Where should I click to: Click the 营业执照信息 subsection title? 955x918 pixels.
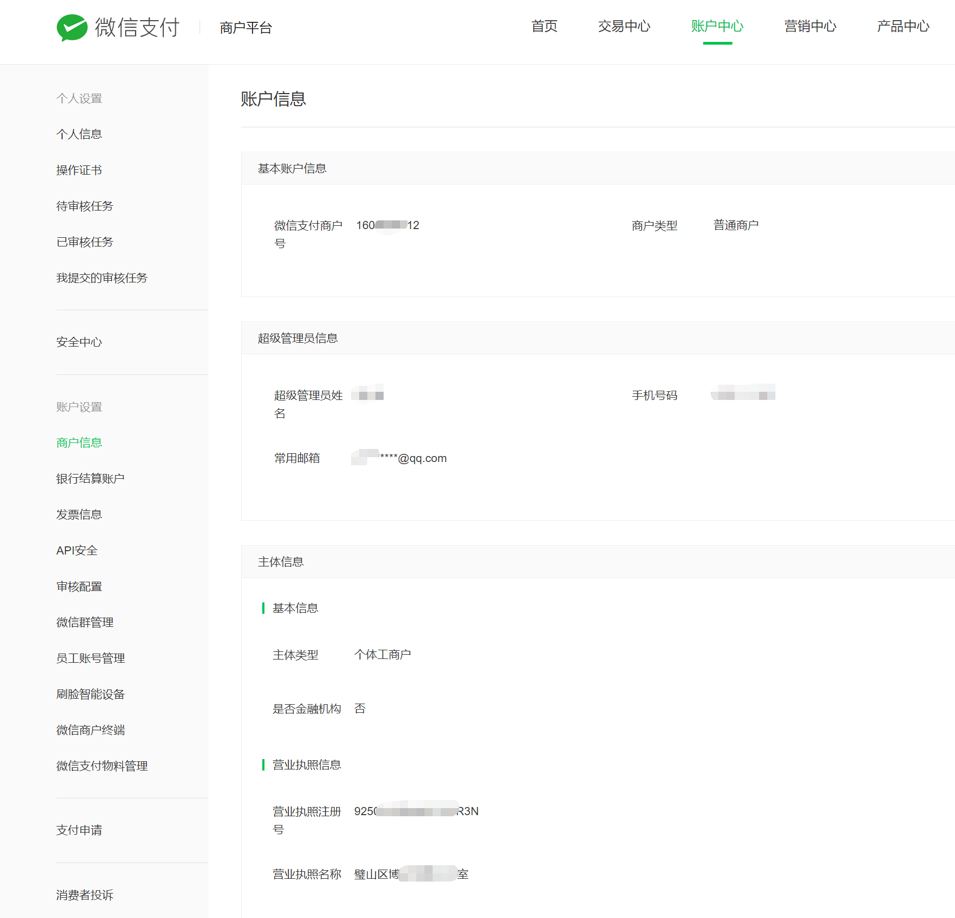tap(307, 765)
